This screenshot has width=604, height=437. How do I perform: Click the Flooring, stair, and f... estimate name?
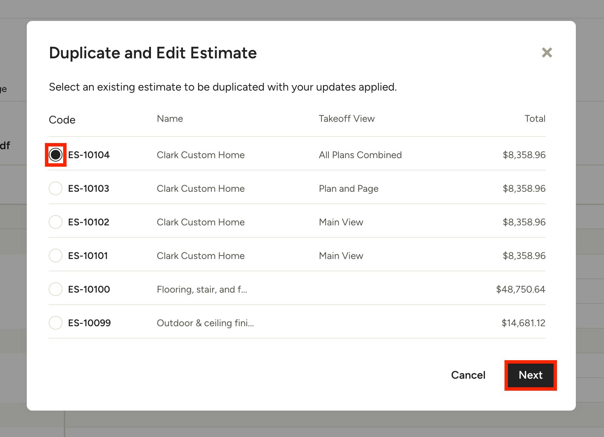tap(202, 290)
